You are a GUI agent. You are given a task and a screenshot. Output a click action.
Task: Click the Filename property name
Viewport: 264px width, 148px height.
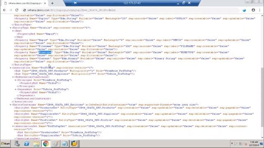click(x=45, y=46)
